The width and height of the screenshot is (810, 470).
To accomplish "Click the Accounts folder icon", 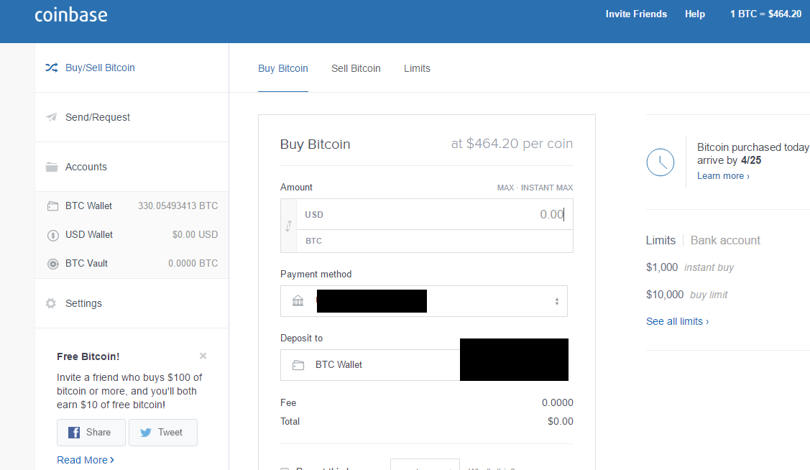I will click(x=52, y=167).
